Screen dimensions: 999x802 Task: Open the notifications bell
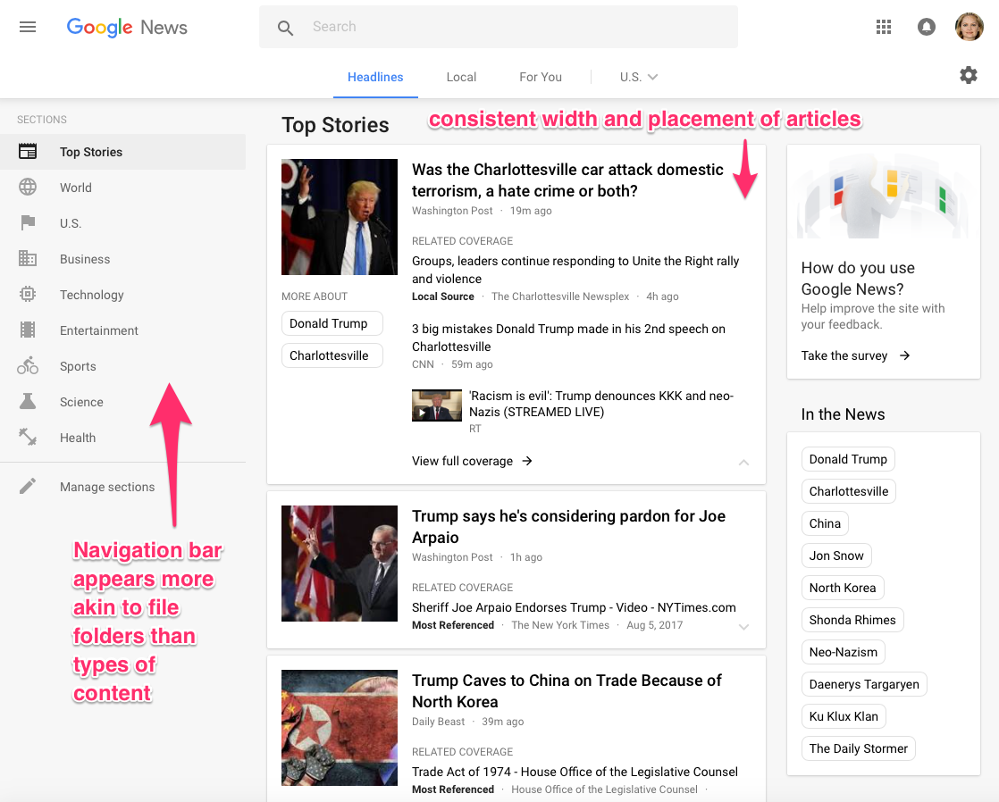[x=927, y=27]
